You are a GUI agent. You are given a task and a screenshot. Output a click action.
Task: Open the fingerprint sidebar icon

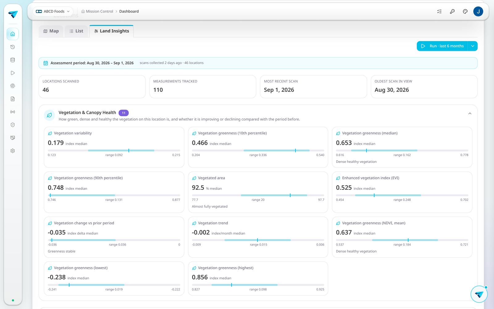[13, 86]
